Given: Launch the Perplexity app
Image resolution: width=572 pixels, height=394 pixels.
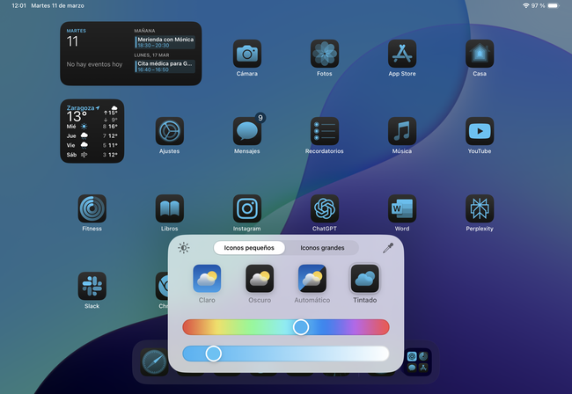Looking at the screenshot, I should [480, 208].
